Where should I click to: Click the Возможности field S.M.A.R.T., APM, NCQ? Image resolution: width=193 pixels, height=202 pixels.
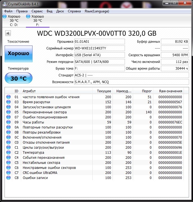131,82
